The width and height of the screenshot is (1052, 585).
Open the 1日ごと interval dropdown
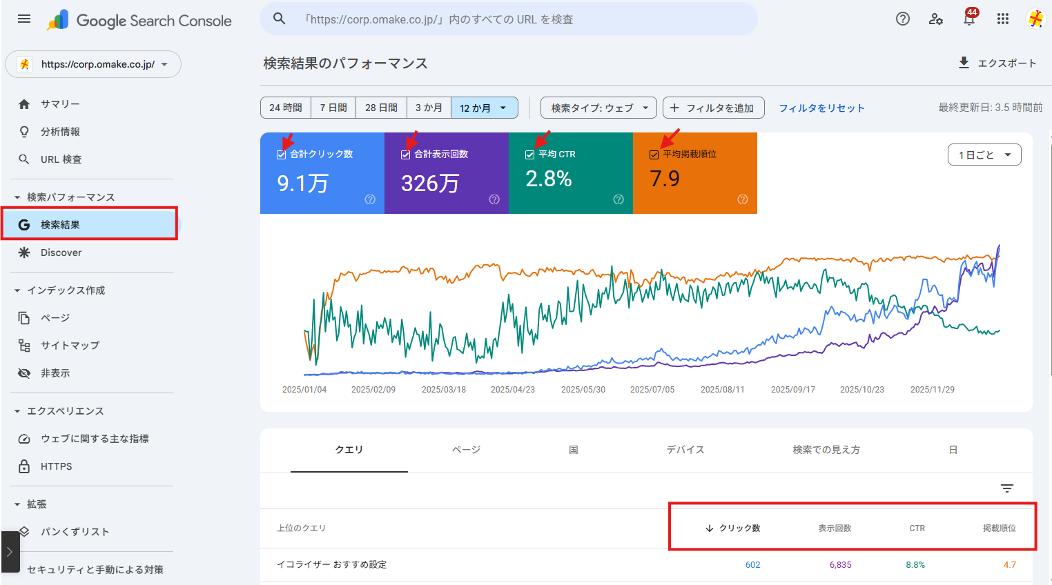[984, 155]
